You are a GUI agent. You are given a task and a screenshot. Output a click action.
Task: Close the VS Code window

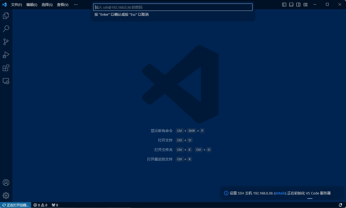coord(340,5)
